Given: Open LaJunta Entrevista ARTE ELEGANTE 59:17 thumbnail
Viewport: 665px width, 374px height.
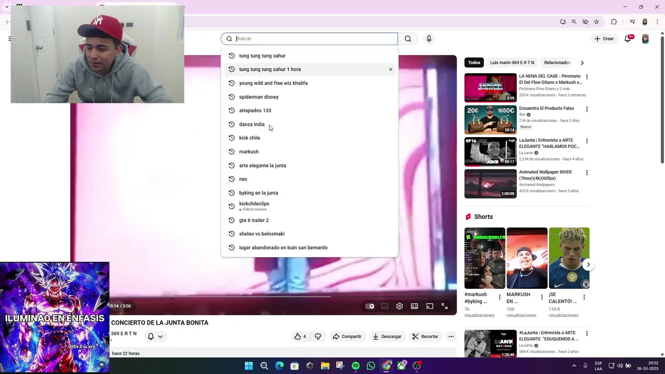Looking at the screenshot, I should tap(490, 152).
